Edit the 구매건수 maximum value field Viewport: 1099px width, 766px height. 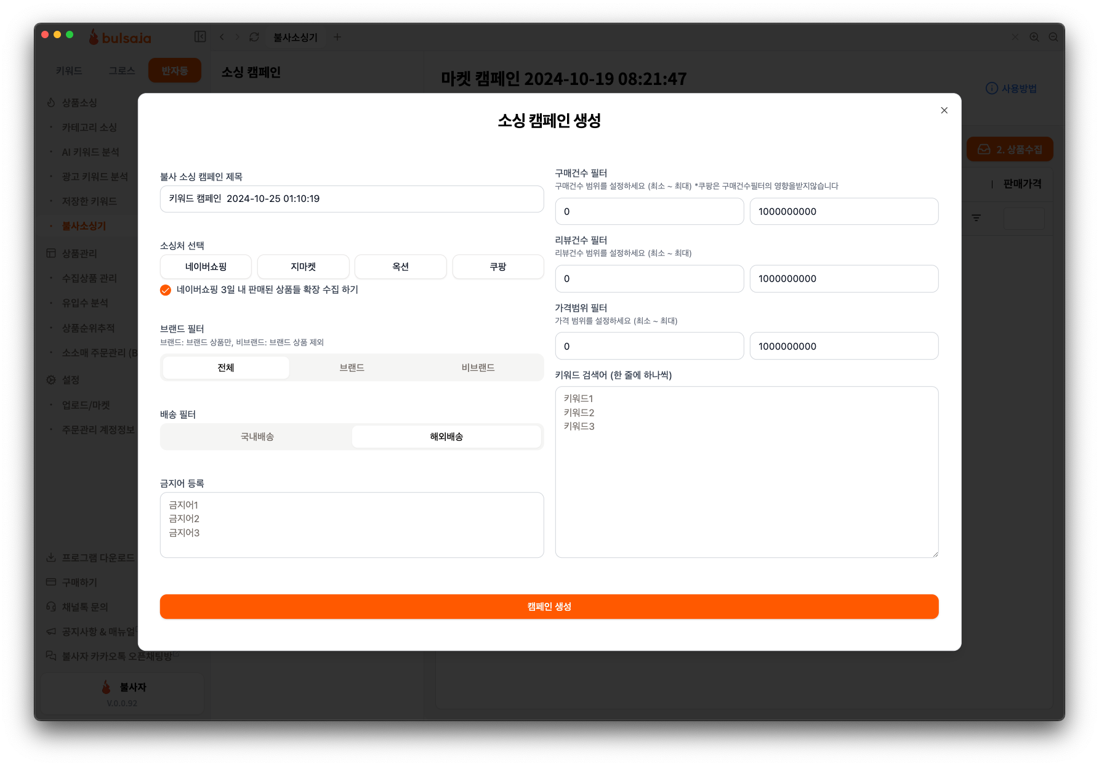[844, 211]
